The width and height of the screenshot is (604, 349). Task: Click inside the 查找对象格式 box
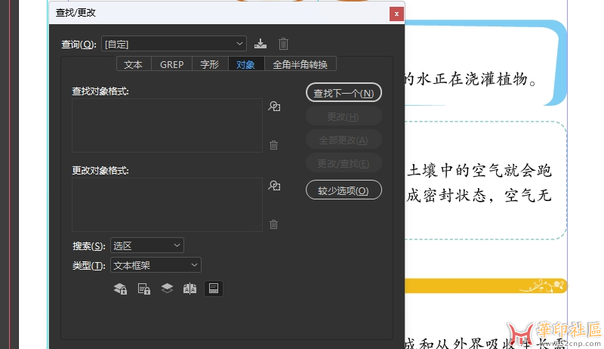pos(167,125)
